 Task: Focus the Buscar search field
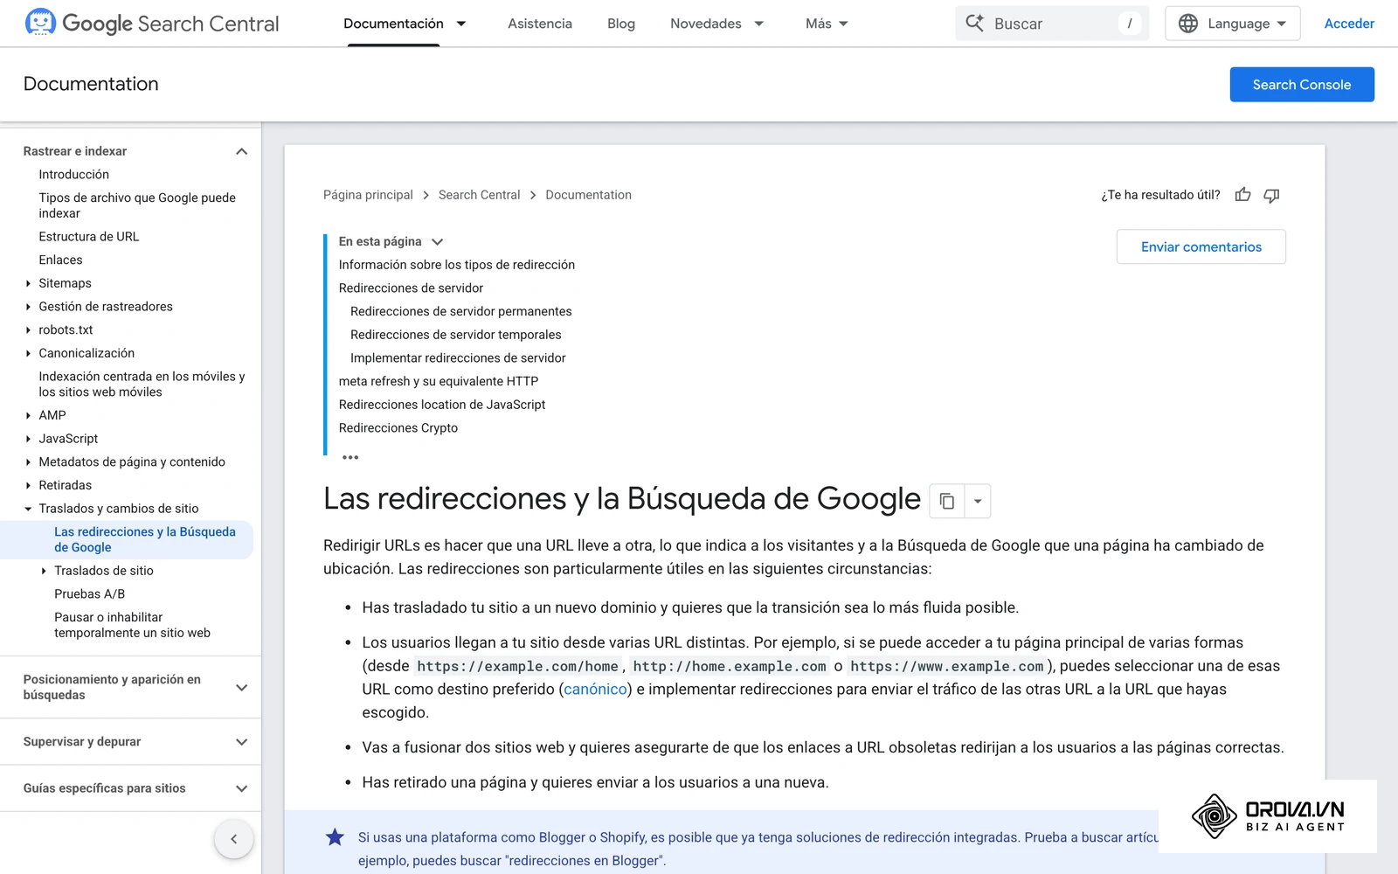click(x=1052, y=24)
